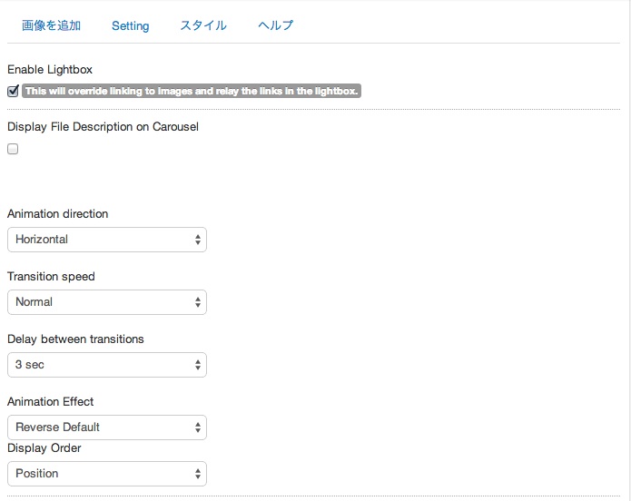Switch to the Setting tab
Screen dimensions: 631x501
pyautogui.click(x=130, y=25)
